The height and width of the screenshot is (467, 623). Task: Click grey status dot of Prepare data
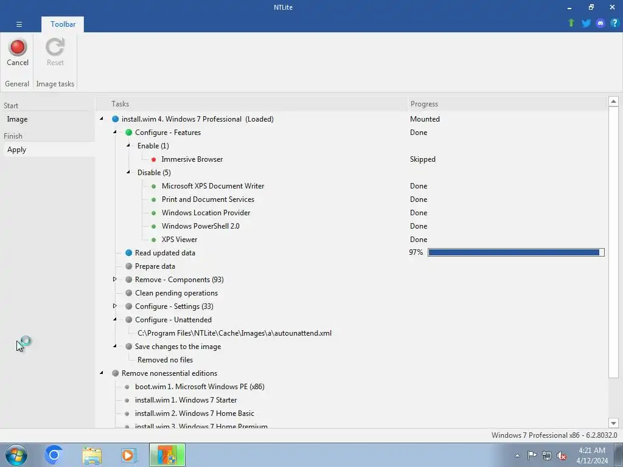(129, 266)
